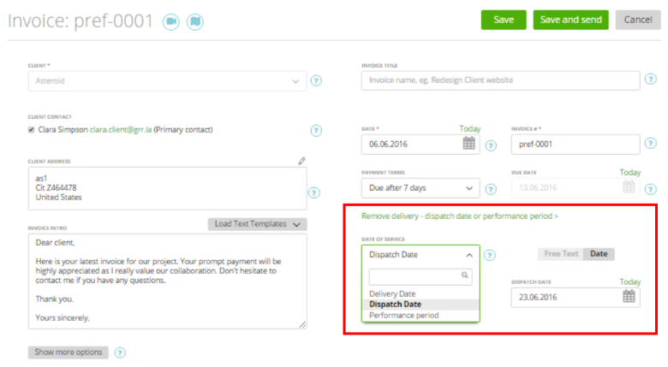Open Payment Terms dropdown Due after 7 days
This screenshot has width=668, height=367.
[x=420, y=187]
